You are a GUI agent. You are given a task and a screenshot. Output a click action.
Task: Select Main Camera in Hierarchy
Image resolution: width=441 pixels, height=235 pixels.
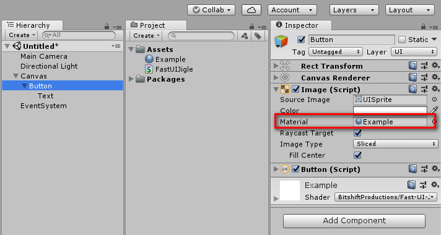(44, 56)
